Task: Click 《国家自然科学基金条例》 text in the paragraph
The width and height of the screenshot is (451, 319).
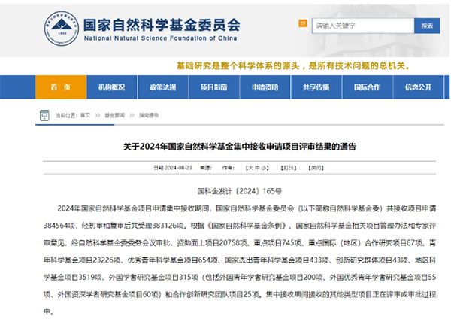Action: 247,226
